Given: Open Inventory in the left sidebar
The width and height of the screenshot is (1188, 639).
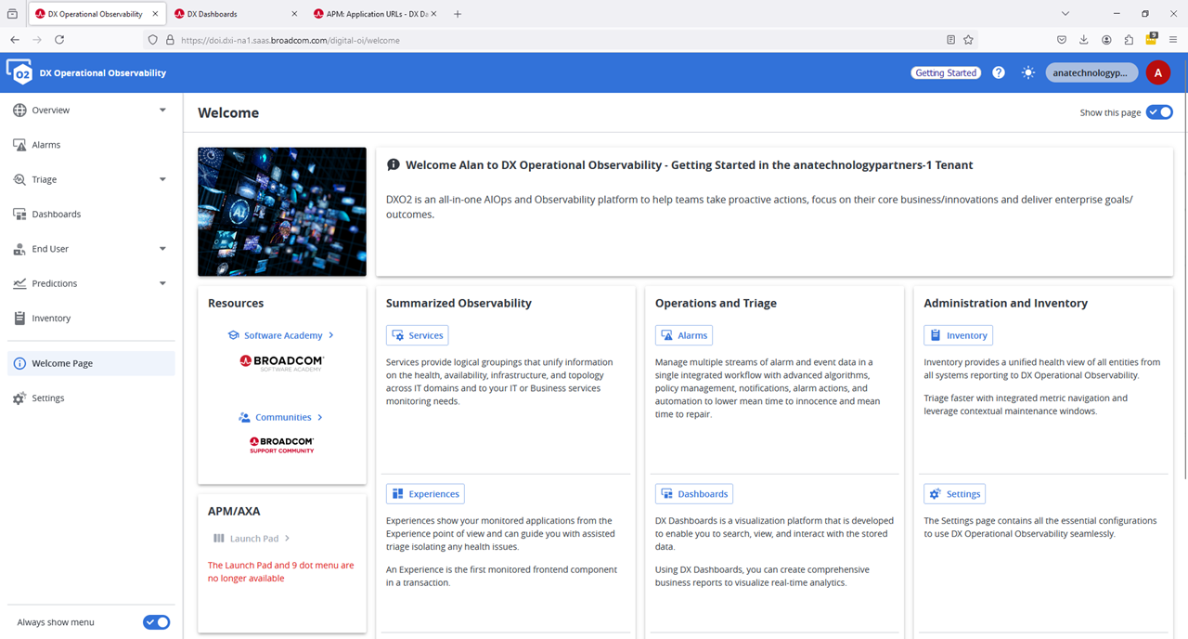Looking at the screenshot, I should coord(50,319).
